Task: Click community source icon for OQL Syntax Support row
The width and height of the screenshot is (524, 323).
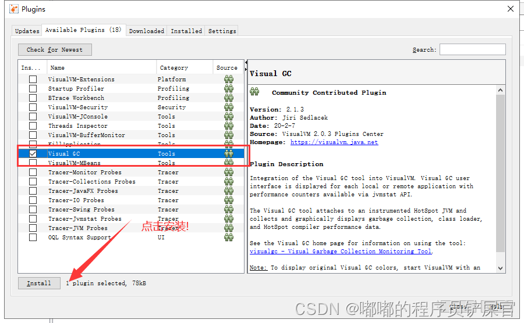Action: [x=229, y=238]
